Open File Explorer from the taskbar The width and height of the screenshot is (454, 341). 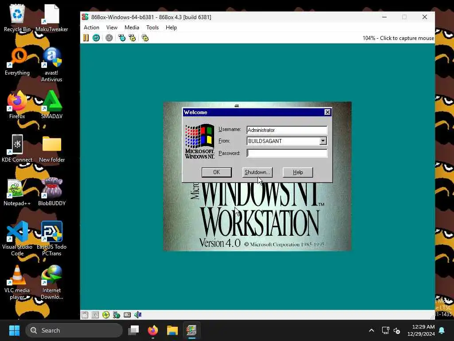[172, 330]
